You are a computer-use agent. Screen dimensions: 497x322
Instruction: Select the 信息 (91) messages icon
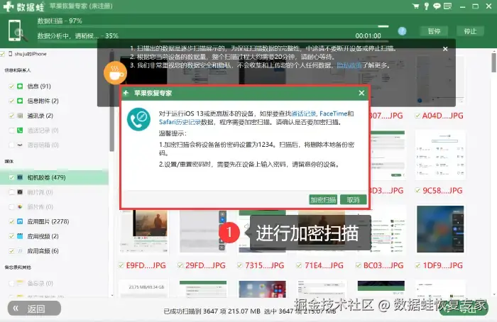20,86
